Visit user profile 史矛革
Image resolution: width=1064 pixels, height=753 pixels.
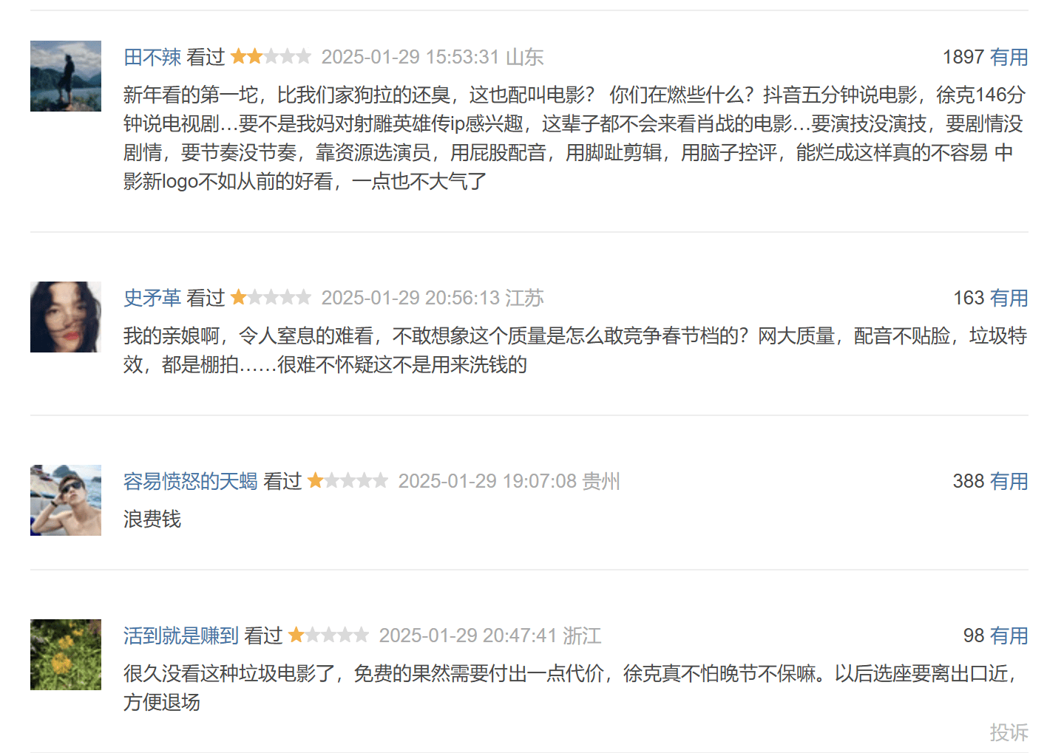coord(152,298)
